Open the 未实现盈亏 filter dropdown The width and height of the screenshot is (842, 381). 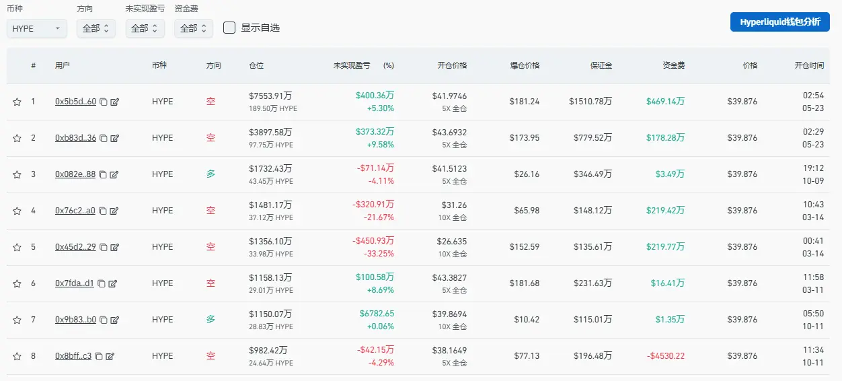coord(145,28)
